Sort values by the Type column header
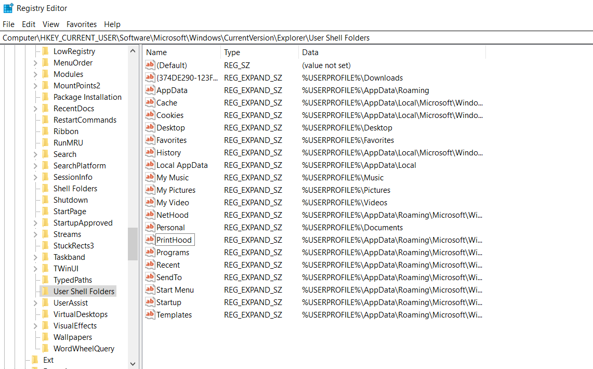 pos(259,52)
